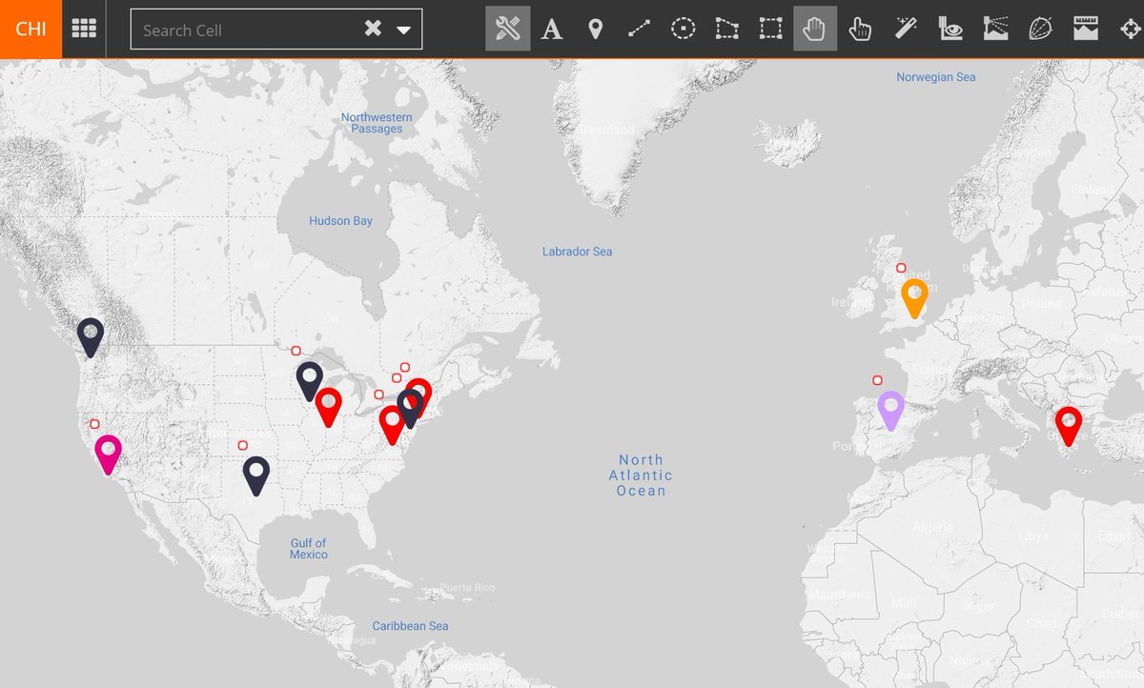Open the apps grid menu

[x=84, y=29]
